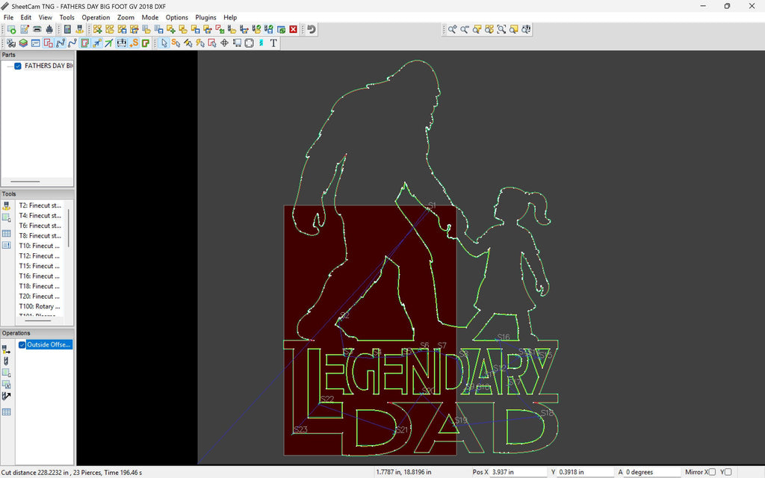Select tool T10: Finecut in Tools list
Viewport: 765px width, 478px height.
39,246
